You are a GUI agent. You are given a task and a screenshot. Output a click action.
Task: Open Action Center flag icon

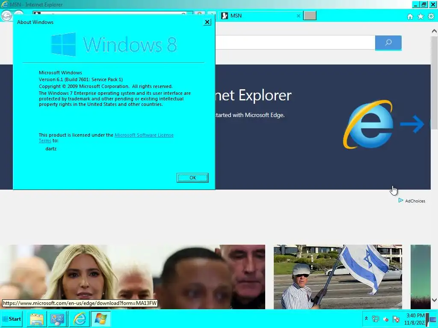(396, 319)
